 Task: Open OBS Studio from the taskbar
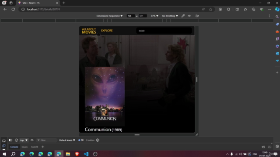pos(95,154)
